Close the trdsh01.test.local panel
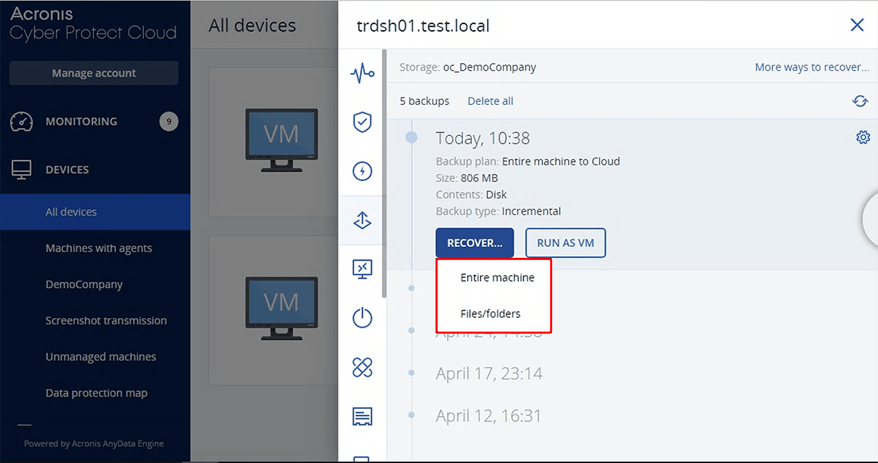This screenshot has width=878, height=463. click(x=857, y=25)
